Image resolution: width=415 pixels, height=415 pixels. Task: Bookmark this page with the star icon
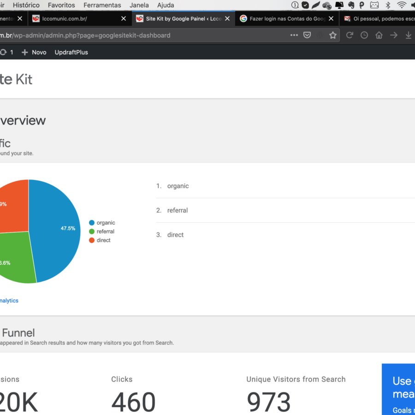332,35
